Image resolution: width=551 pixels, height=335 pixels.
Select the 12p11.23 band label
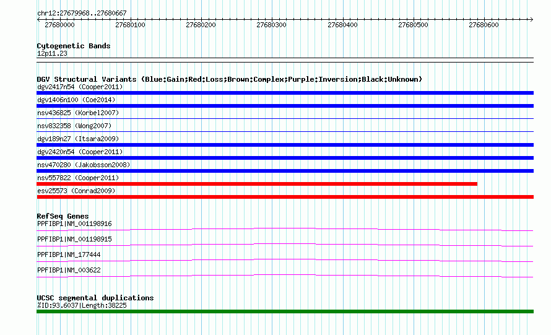click(x=52, y=53)
